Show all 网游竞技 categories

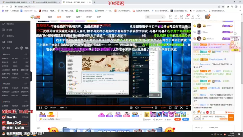(x=26, y=54)
